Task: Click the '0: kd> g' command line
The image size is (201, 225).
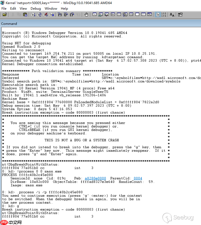Action: [11, 206]
